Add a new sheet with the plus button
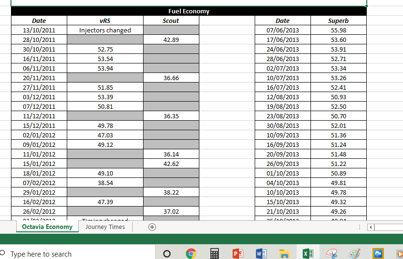Image resolution: width=403 pixels, height=259 pixels. coord(152,227)
